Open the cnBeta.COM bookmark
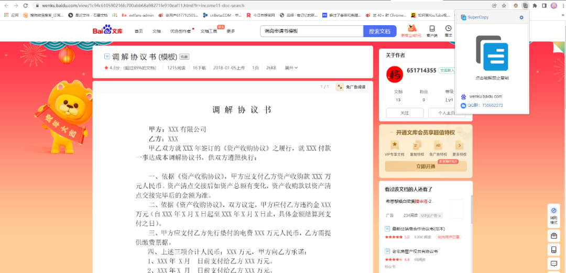 [x=223, y=15]
